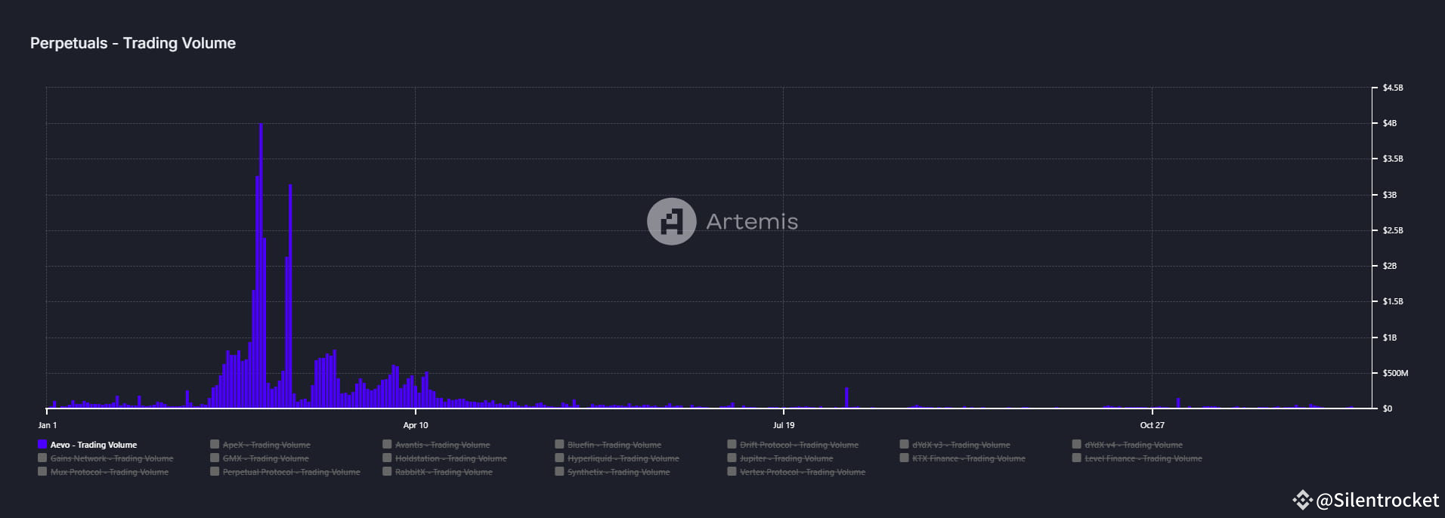Click the 'Oct 27' x-axis label
Image resolution: width=1445 pixels, height=518 pixels.
1153,425
